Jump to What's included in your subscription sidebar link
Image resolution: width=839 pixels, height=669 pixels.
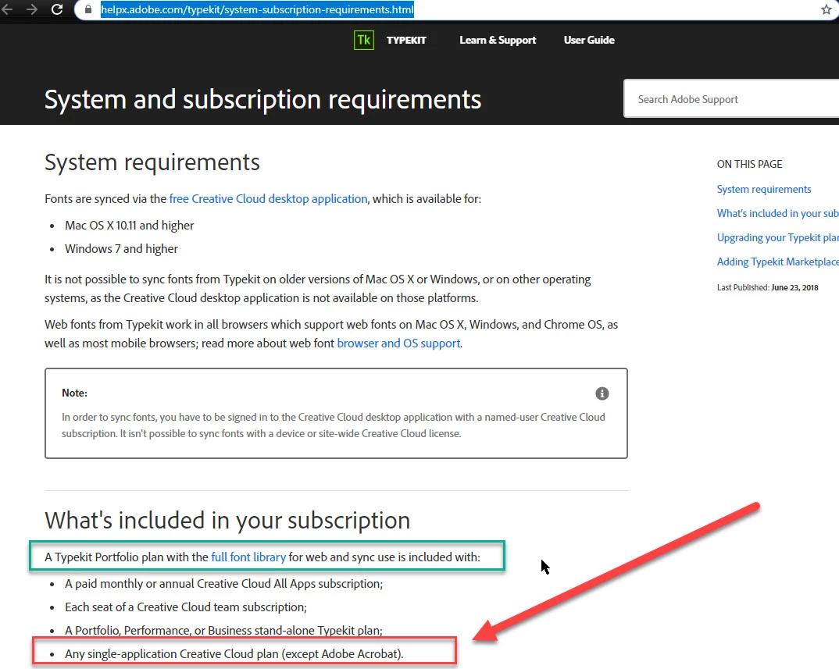click(x=777, y=213)
